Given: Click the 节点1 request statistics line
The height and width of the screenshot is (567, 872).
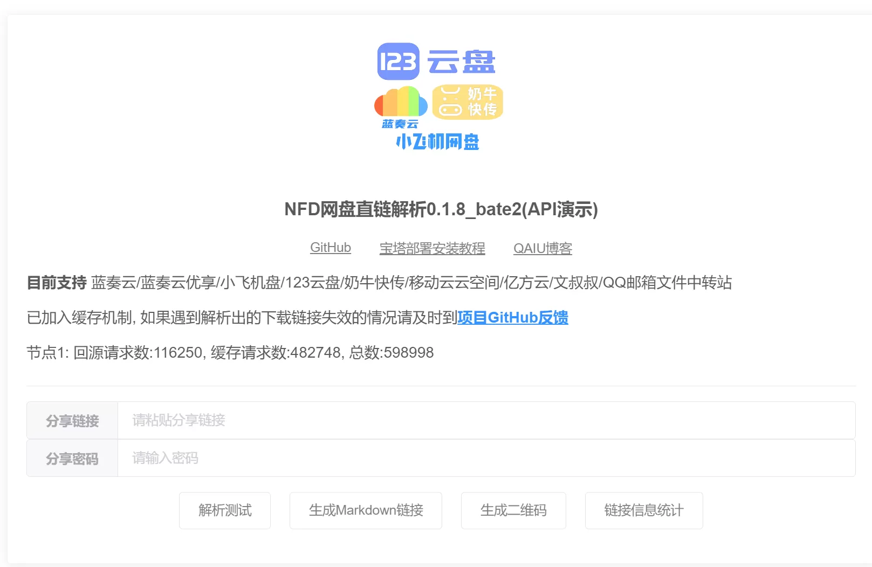Looking at the screenshot, I should [x=230, y=353].
